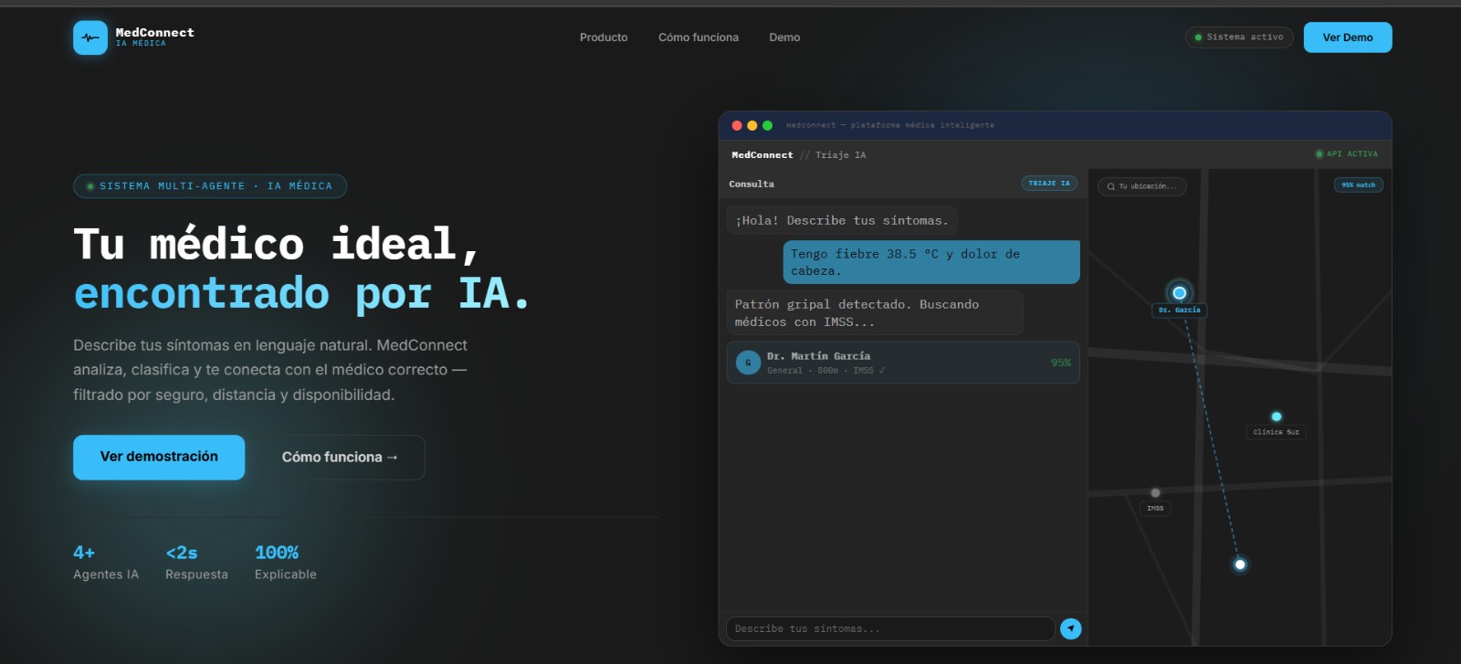Click the green window dot in mock app
1461x664 pixels.
pos(767,126)
